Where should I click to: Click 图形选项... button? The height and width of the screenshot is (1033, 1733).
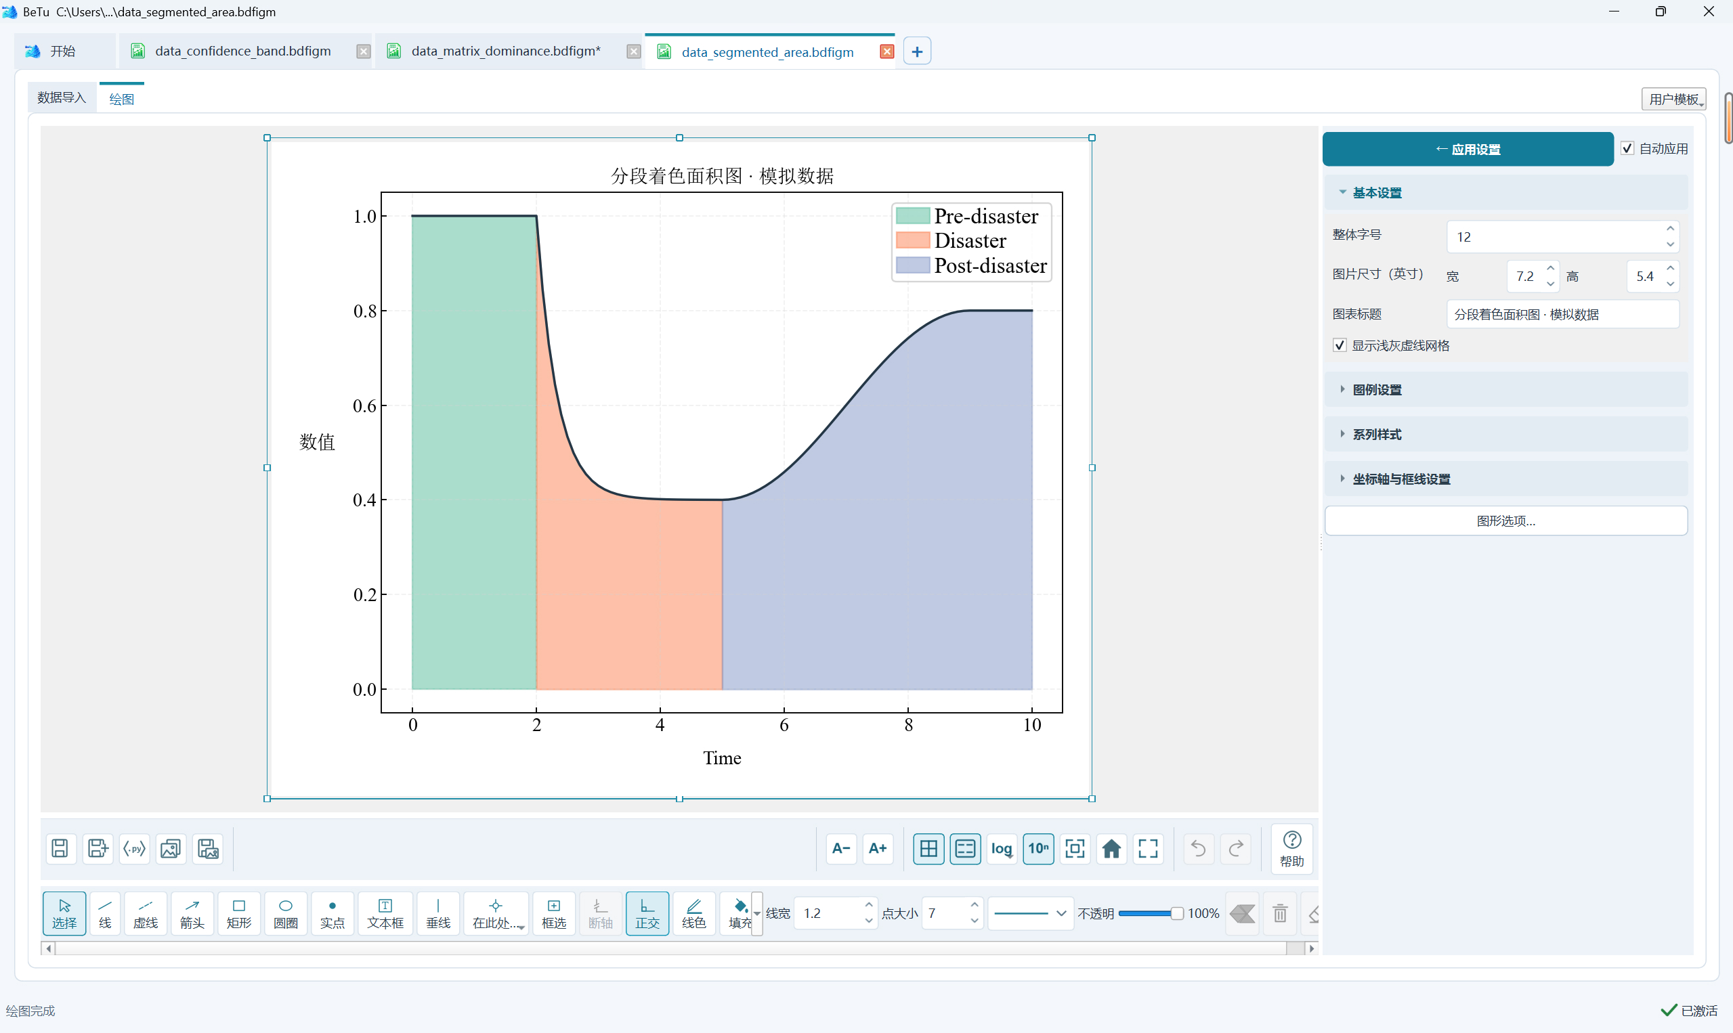pos(1505,521)
